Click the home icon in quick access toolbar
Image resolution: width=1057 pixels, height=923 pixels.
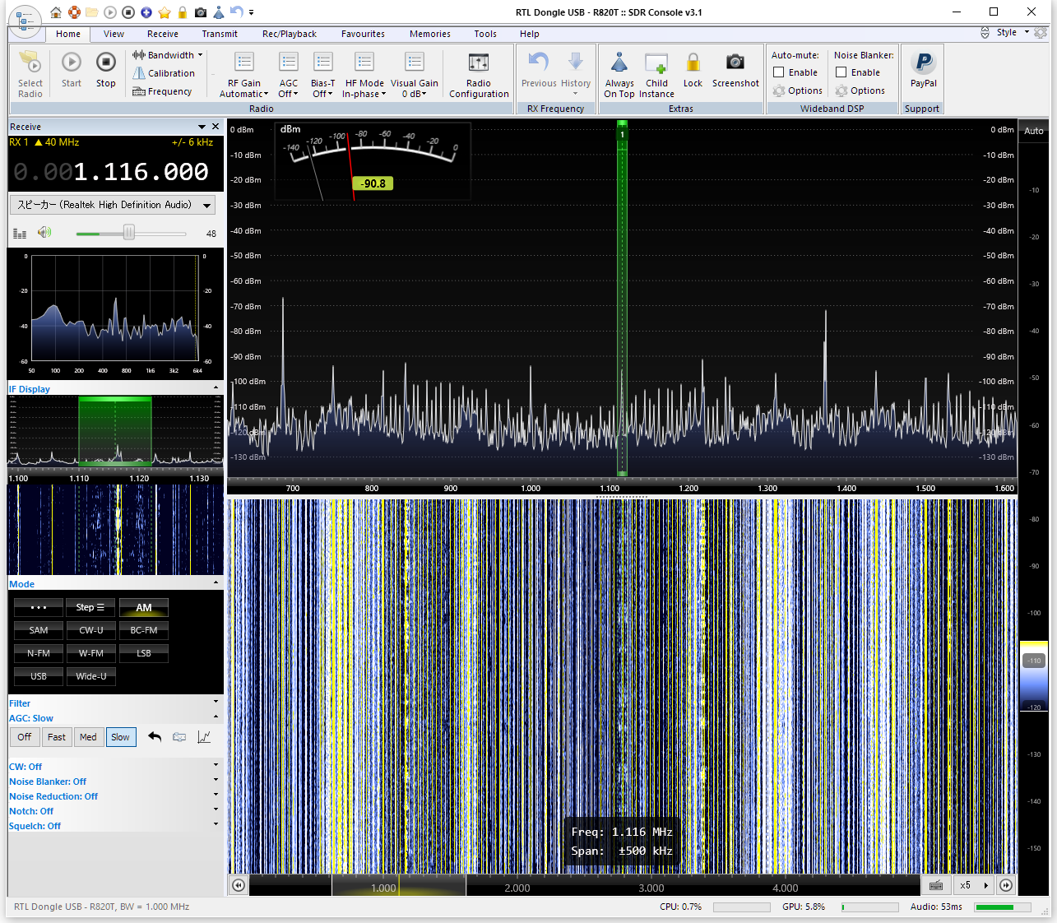pos(56,12)
